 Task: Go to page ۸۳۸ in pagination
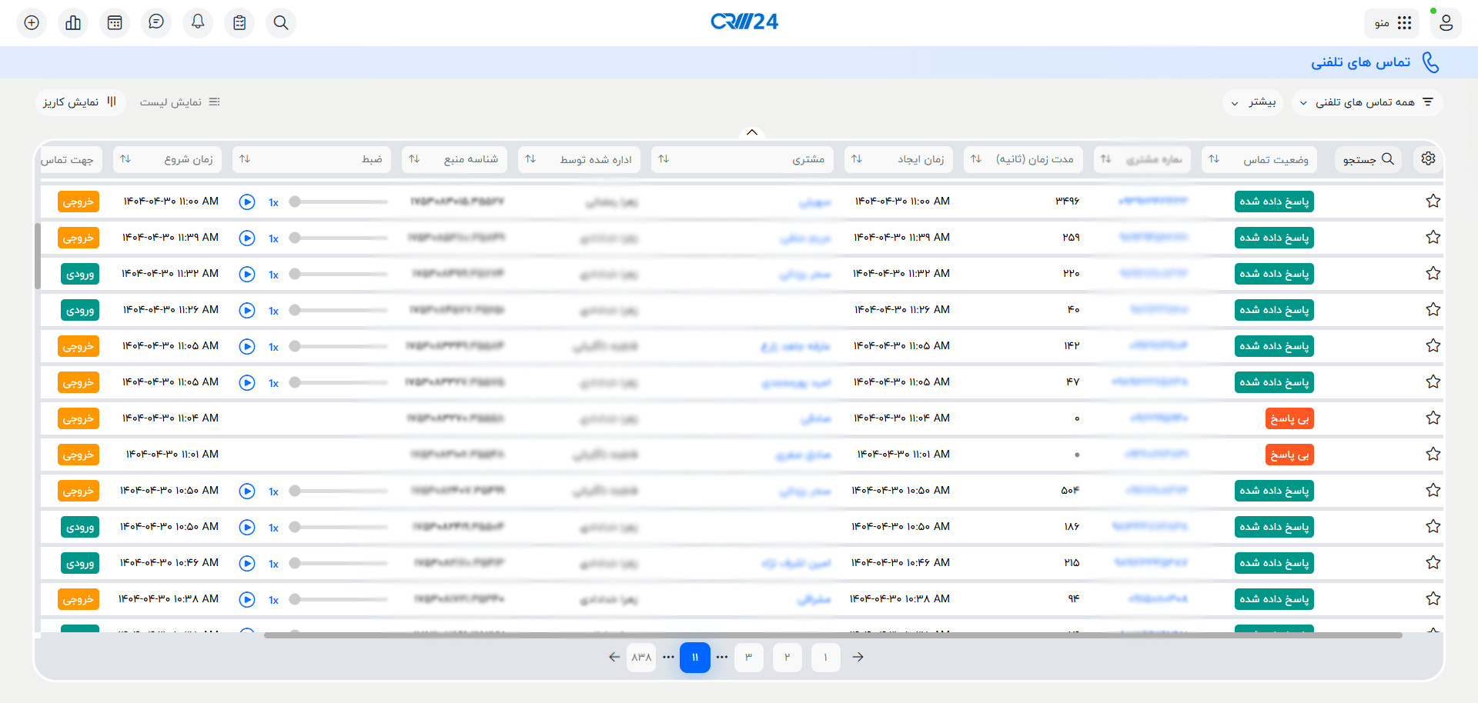pos(641,658)
